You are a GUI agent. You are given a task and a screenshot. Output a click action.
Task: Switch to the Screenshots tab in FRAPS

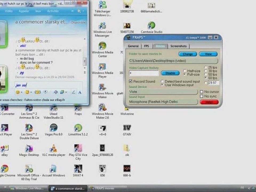pyautogui.click(x=178, y=46)
